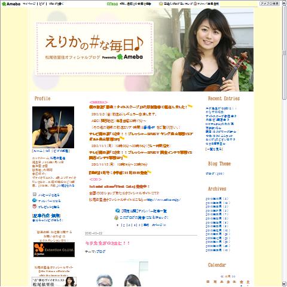Click the month link between the Calendar arrows

click(x=228, y=276)
